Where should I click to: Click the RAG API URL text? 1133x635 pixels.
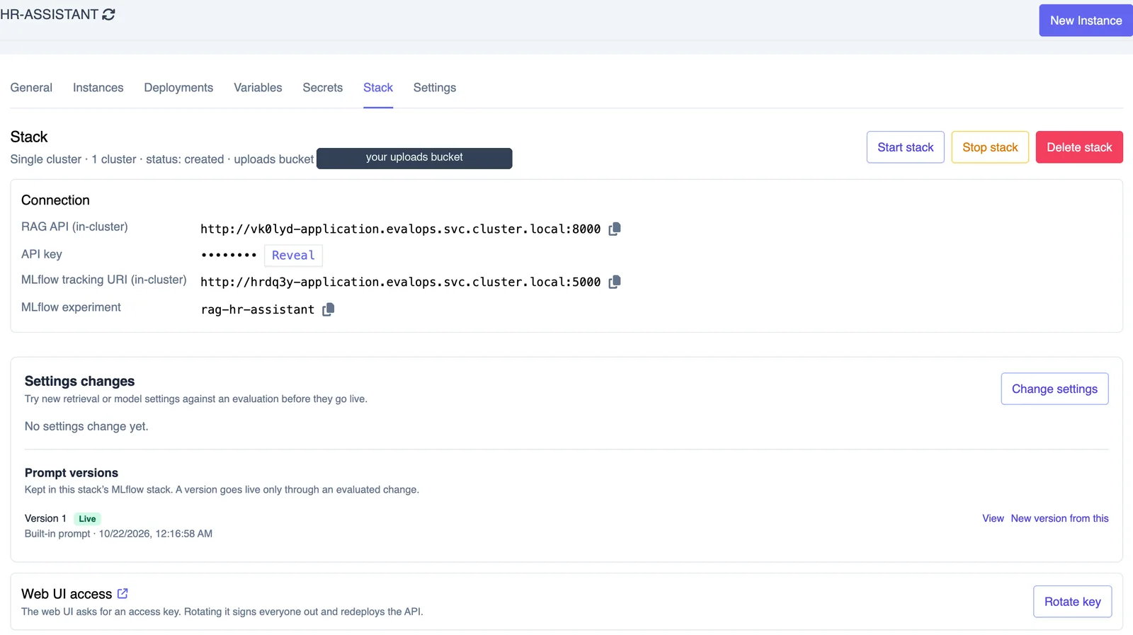coord(400,229)
